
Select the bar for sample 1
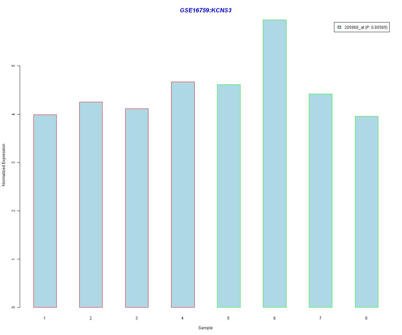pyautogui.click(x=45, y=211)
